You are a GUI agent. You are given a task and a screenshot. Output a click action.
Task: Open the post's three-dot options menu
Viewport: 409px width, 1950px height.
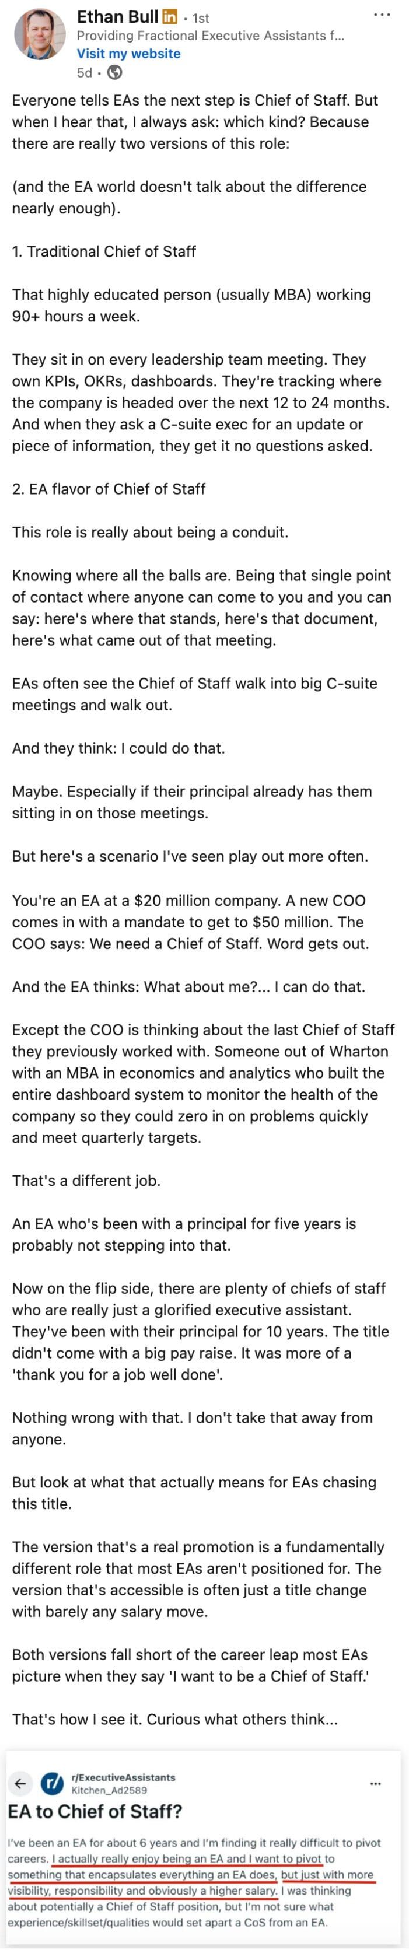pyautogui.click(x=383, y=15)
